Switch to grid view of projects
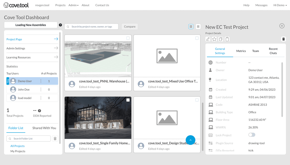The width and height of the screenshot is (290, 165). pos(191,27)
